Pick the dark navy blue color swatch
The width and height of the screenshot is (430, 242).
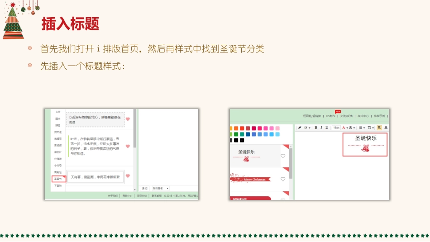248,134
